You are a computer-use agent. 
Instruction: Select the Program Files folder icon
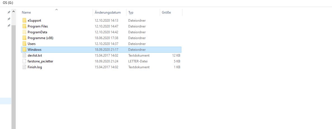click(x=24, y=26)
